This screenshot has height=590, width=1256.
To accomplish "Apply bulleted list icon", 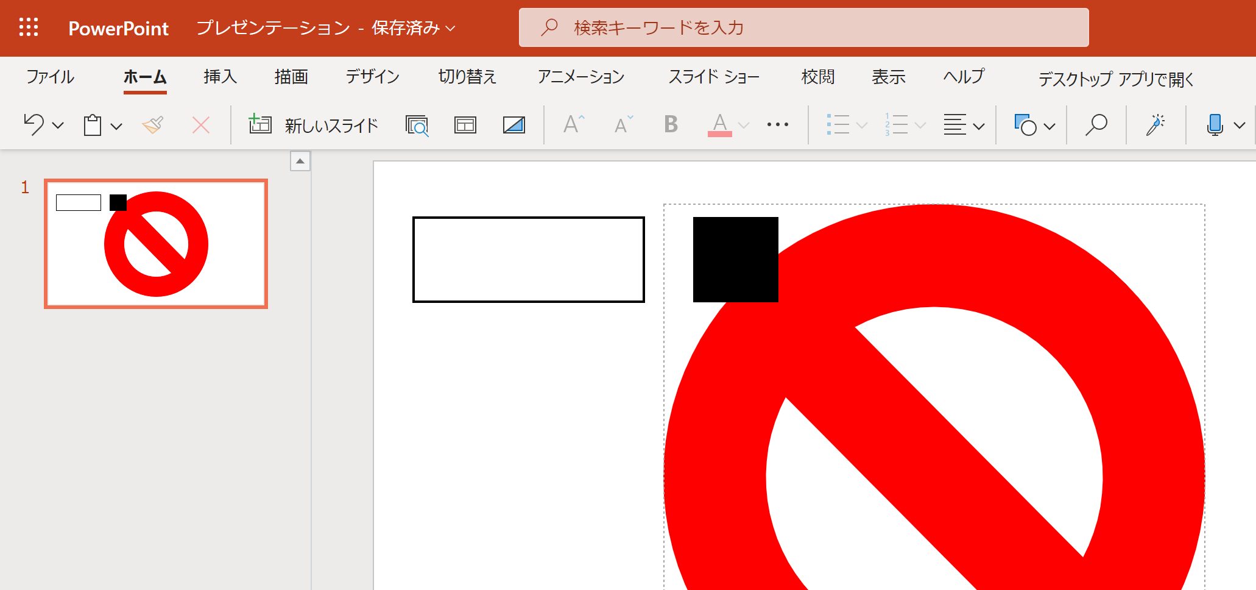I will click(x=838, y=124).
